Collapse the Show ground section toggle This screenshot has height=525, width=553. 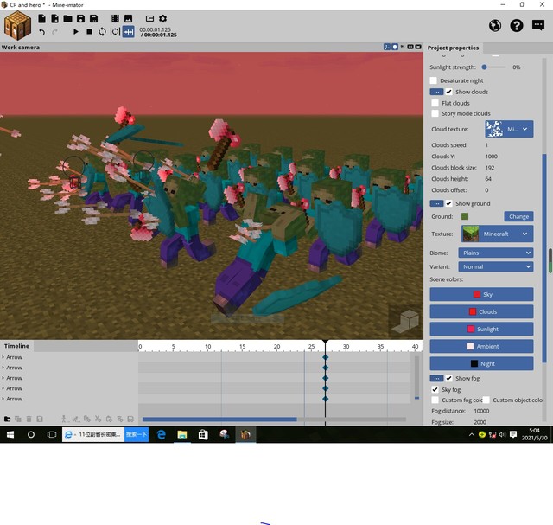(436, 203)
